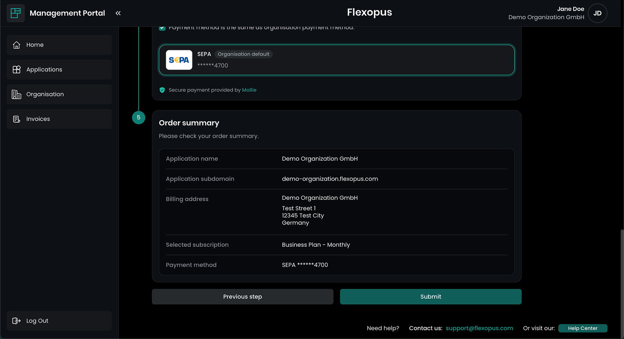Click the Log Out door icon
Image resolution: width=624 pixels, height=339 pixels.
click(17, 321)
